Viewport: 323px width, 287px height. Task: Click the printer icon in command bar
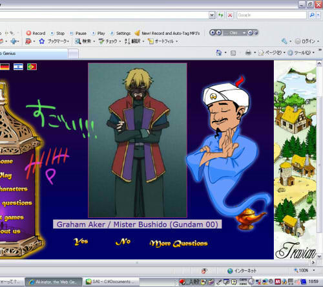248,52
